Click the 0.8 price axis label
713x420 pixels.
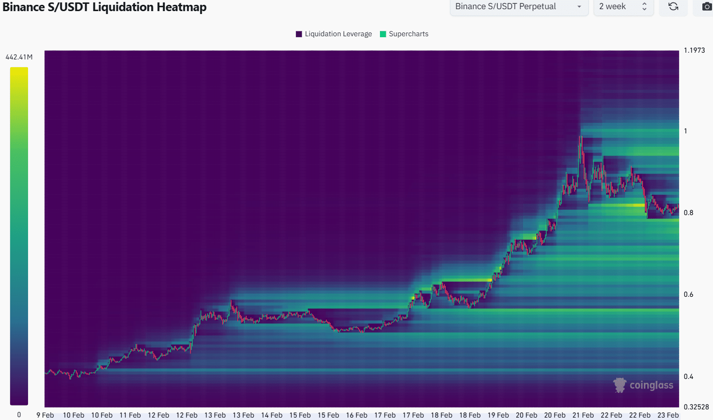point(688,213)
